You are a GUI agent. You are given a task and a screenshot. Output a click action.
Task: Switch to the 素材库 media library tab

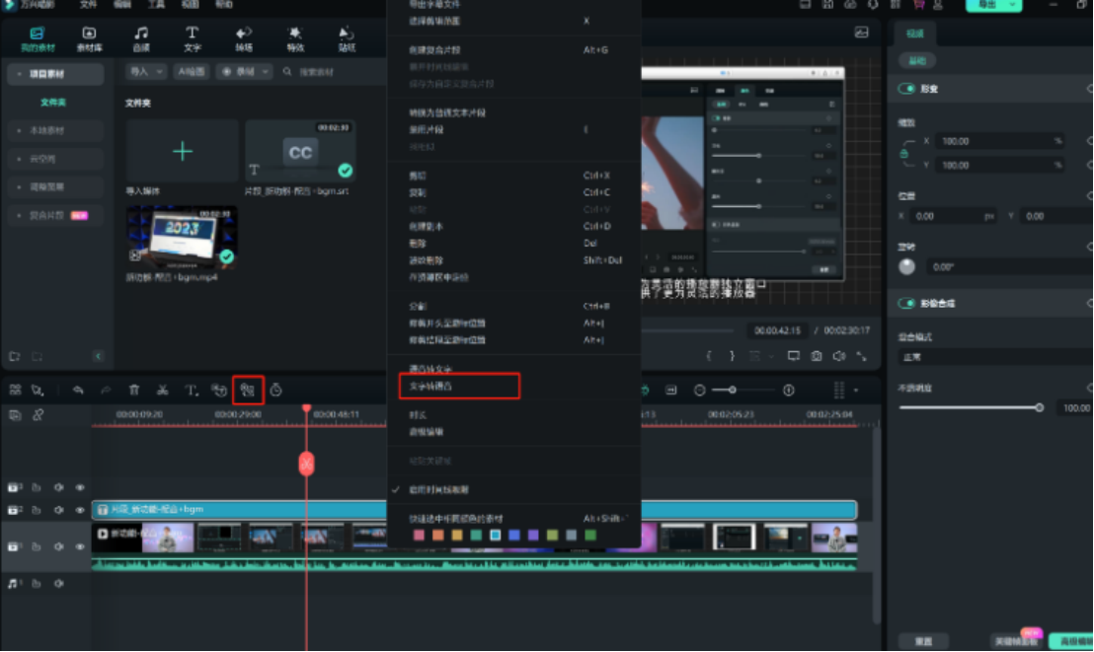click(89, 37)
